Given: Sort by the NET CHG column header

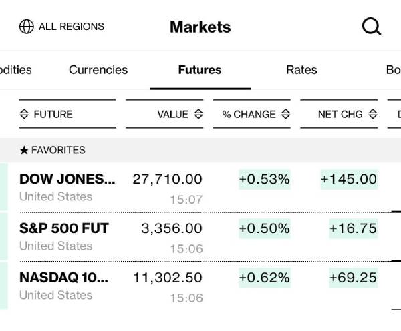Looking at the screenshot, I should pyautogui.click(x=340, y=114).
